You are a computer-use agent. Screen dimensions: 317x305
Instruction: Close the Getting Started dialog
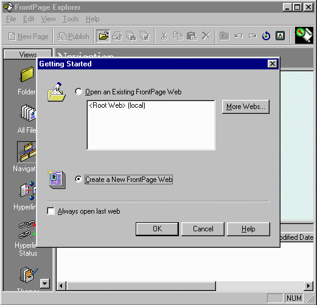coord(273,64)
